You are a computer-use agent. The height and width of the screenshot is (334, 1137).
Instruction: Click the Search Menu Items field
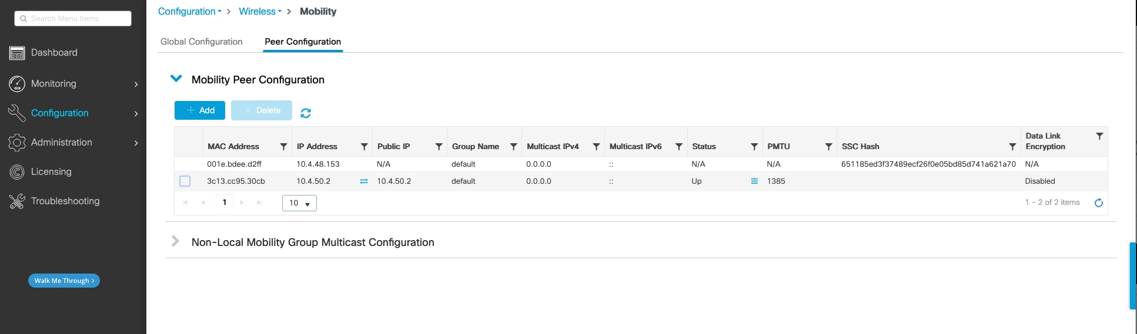click(x=73, y=19)
